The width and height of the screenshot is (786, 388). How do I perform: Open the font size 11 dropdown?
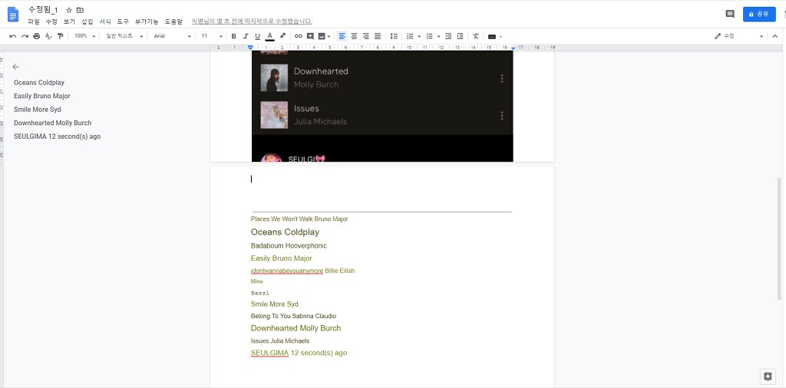coord(212,36)
